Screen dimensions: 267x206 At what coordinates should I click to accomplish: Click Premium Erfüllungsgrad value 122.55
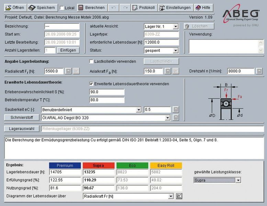(65, 180)
